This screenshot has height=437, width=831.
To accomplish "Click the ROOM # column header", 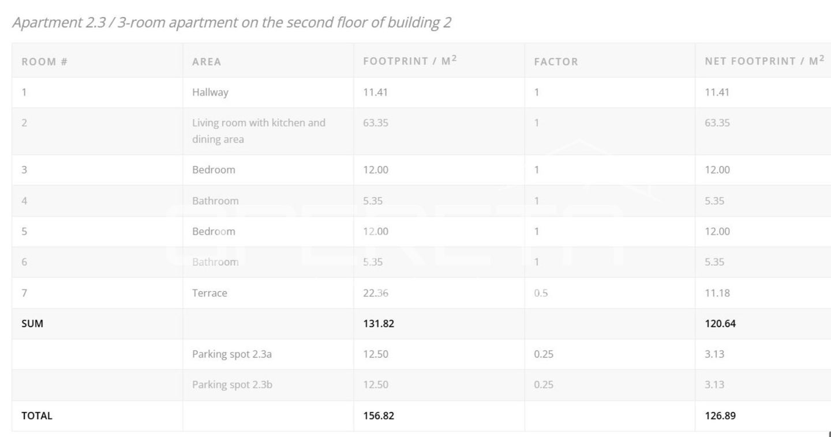I will (44, 62).
